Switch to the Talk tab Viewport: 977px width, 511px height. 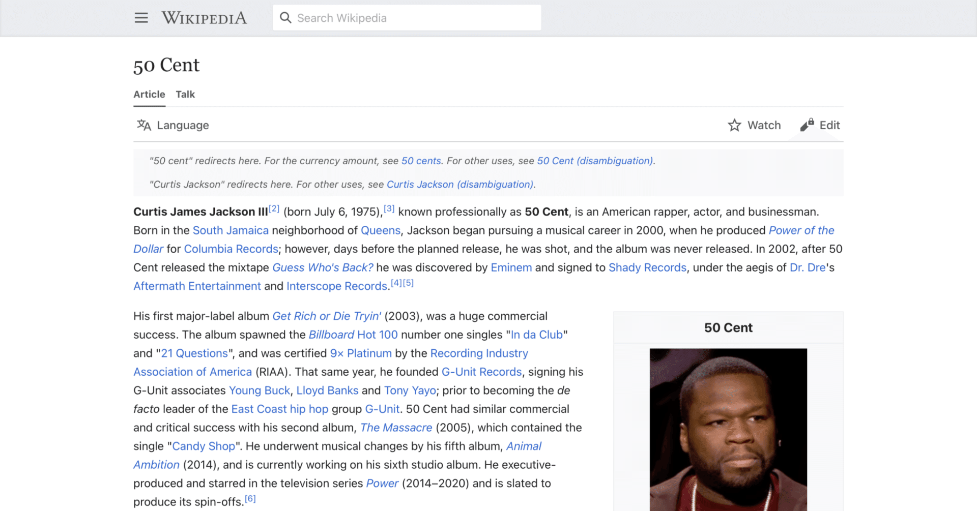click(185, 94)
